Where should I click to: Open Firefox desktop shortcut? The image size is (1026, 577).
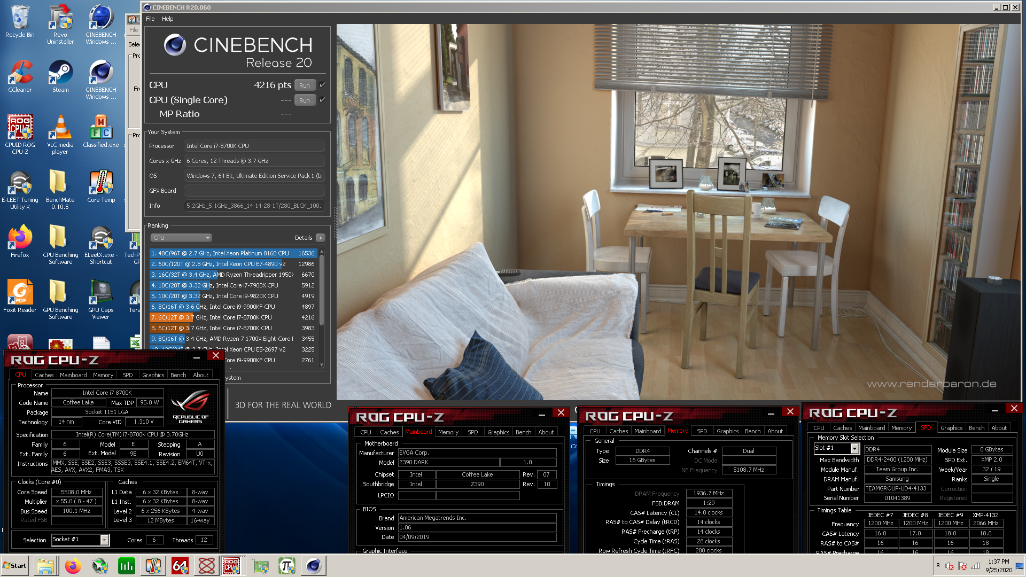pyautogui.click(x=20, y=241)
